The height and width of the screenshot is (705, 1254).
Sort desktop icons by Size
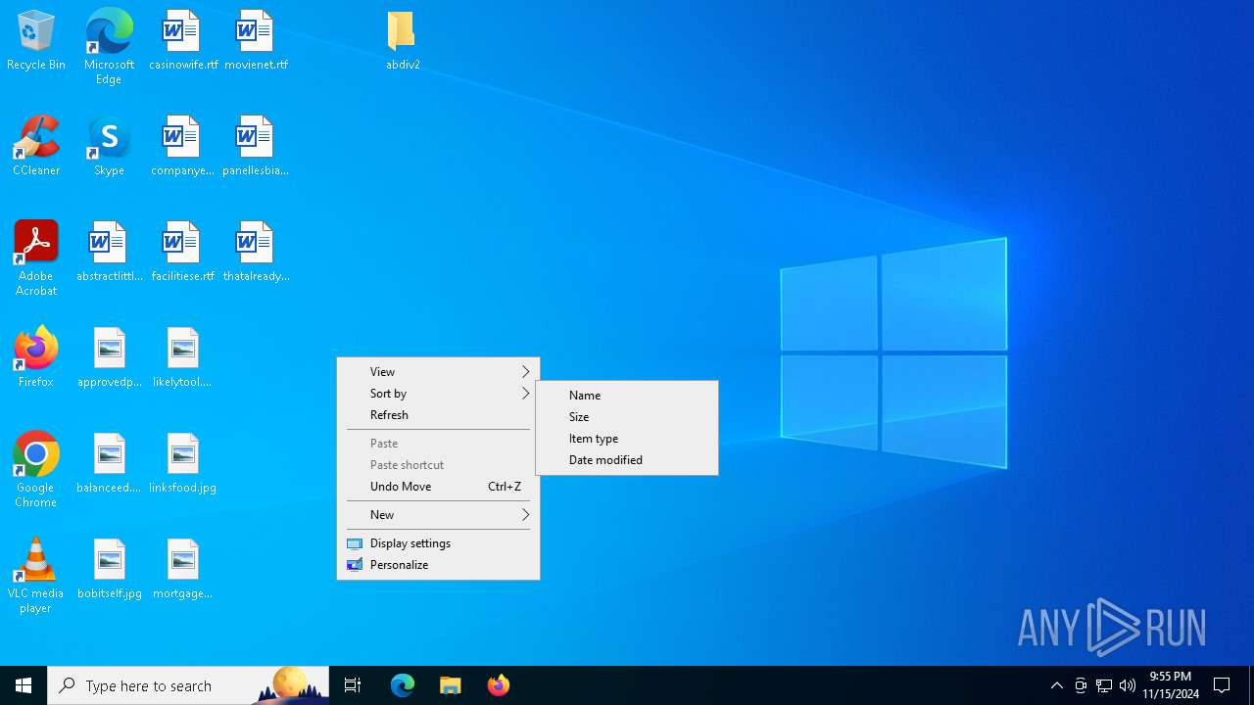click(627, 417)
